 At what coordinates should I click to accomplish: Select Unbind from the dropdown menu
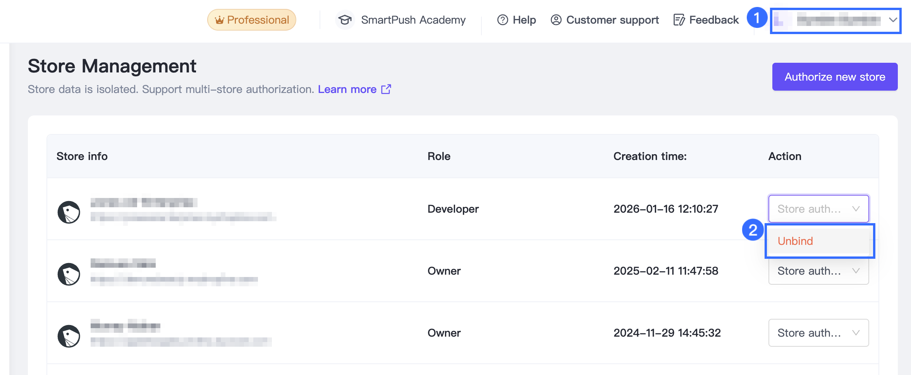tap(796, 241)
